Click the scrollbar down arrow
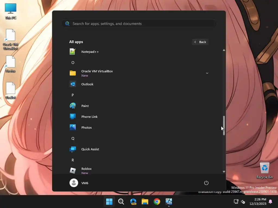The width and height of the screenshot is (278, 208). tap(224, 171)
